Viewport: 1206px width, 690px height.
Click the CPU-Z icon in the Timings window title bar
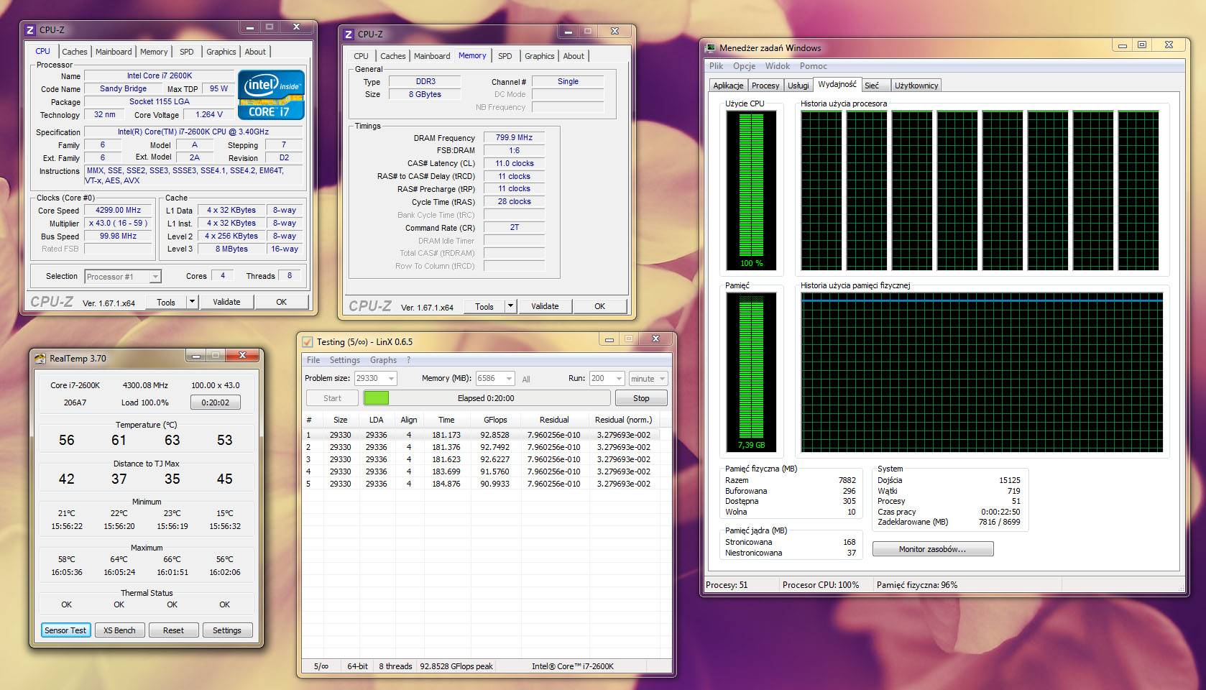click(349, 34)
